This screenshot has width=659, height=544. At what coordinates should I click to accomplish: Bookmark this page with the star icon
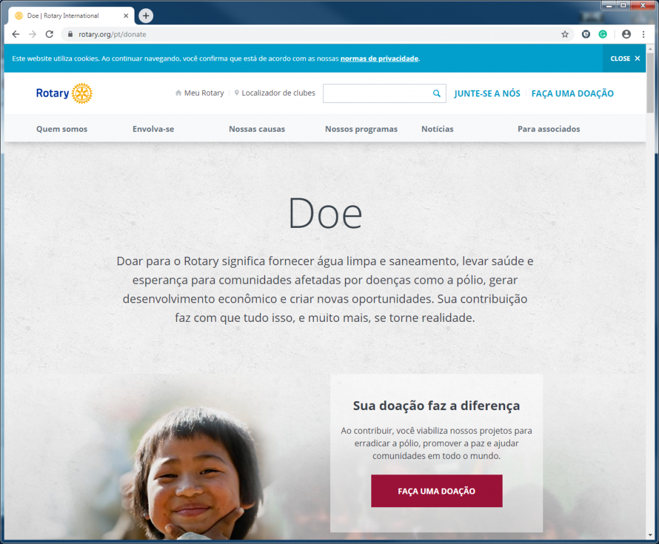[565, 34]
